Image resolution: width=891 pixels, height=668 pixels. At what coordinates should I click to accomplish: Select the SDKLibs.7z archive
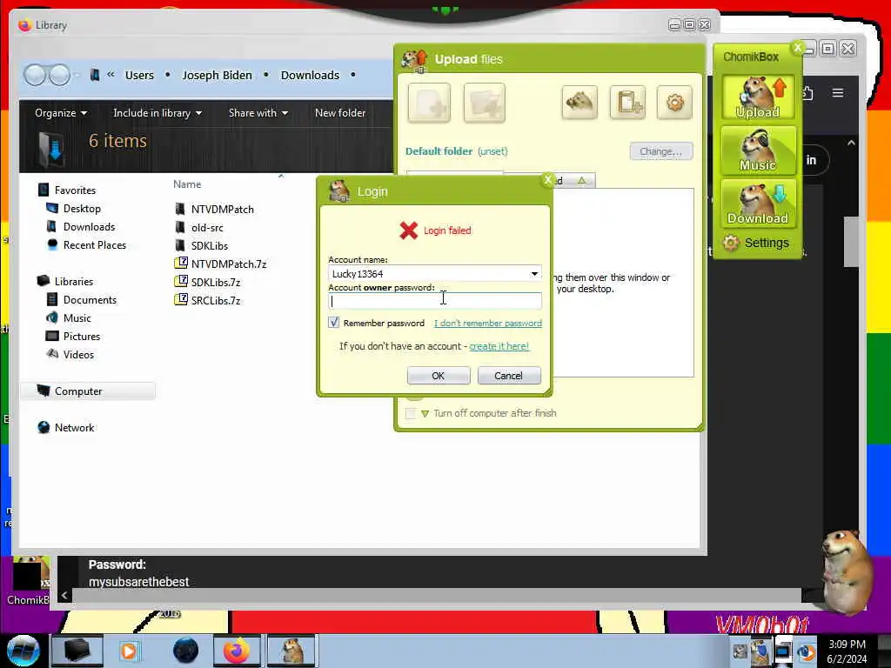point(207,282)
